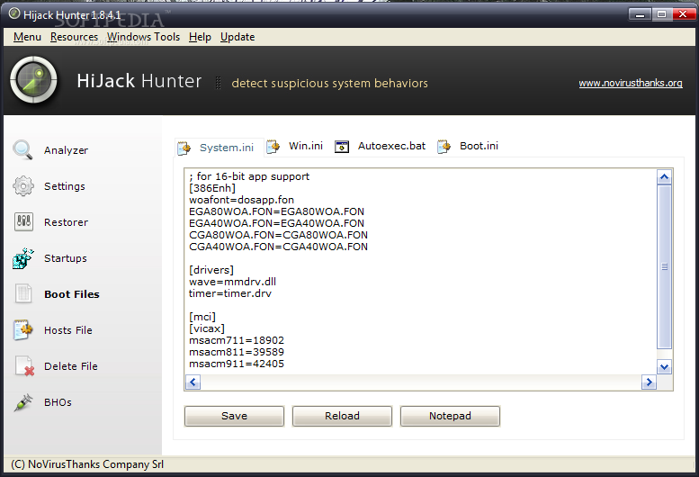Open the Menu menu

(27, 37)
